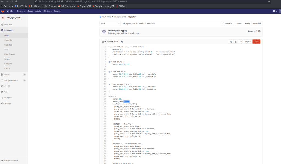Reload page with browser refresh icon
Screen dimensions: 281x164
[x=12, y=1]
